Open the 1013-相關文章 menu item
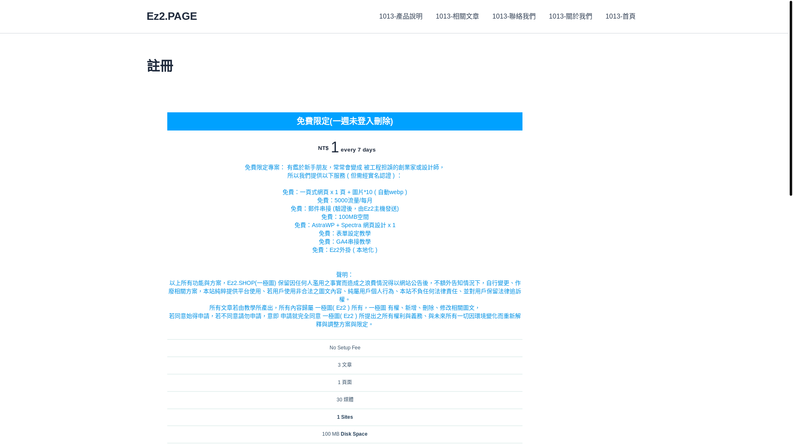This screenshot has width=793, height=446. 457,17
